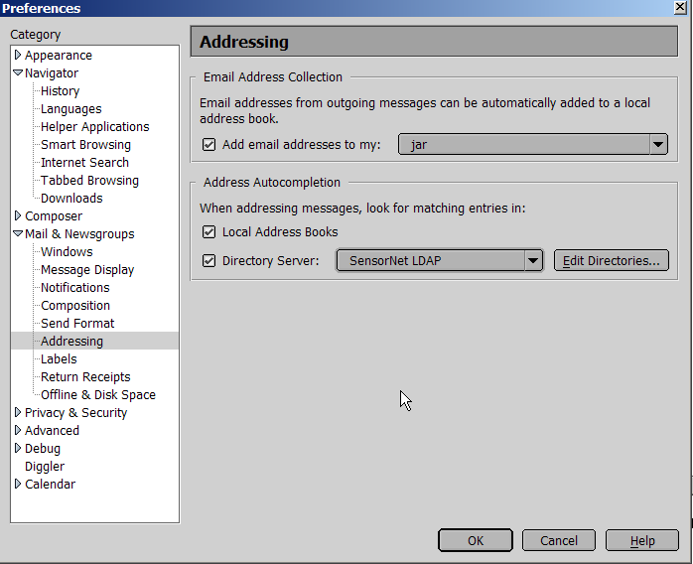
Task: Collapse the Navigator category
Action: (x=18, y=72)
